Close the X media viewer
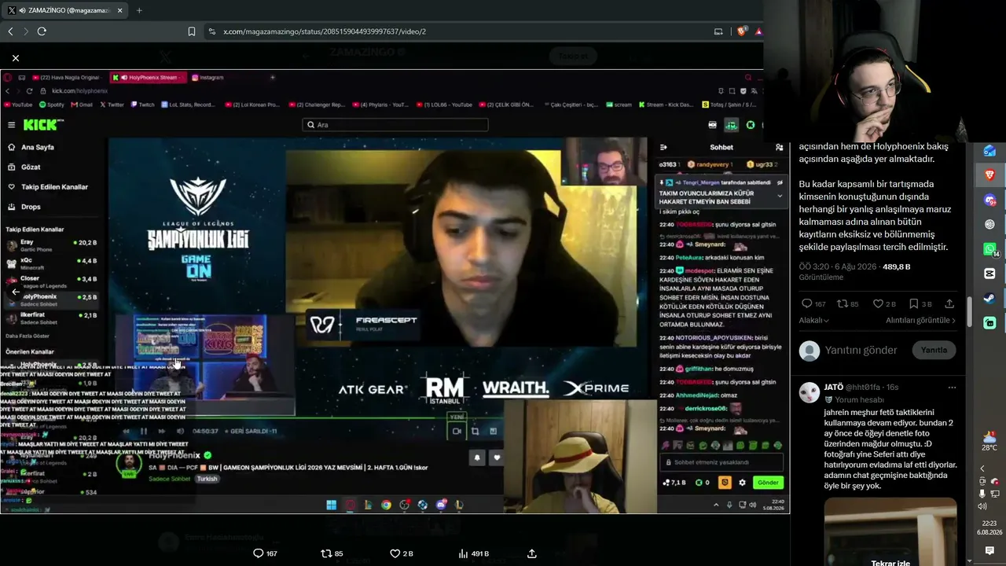1006x566 pixels. pyautogui.click(x=16, y=58)
